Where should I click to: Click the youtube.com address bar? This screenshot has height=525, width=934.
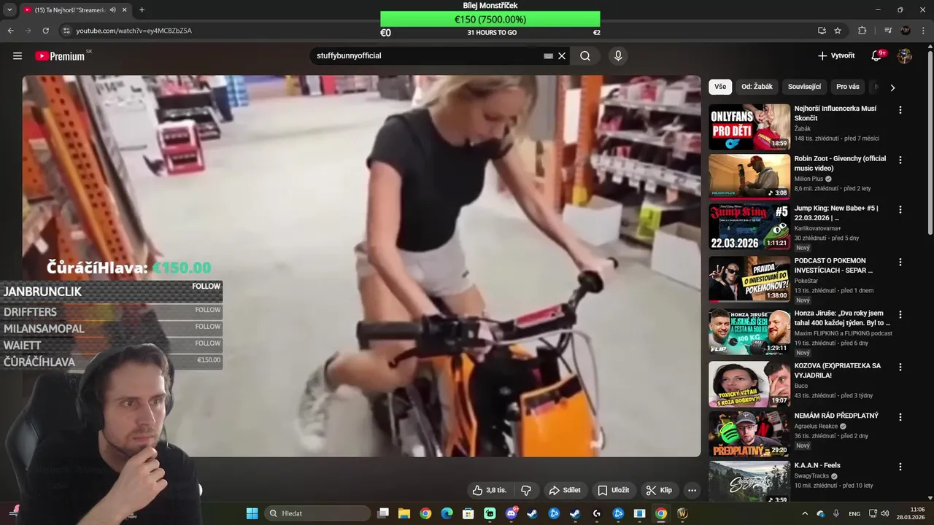tap(438, 31)
